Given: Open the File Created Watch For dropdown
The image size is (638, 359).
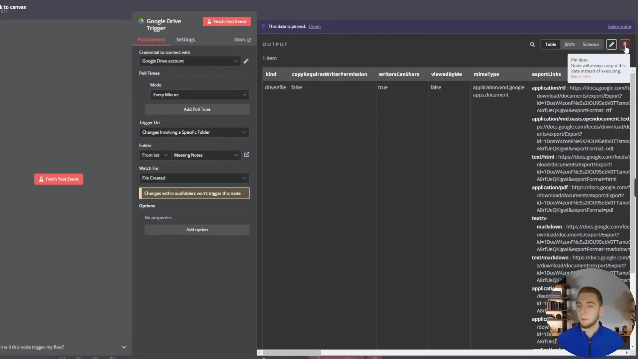Looking at the screenshot, I should pos(194,178).
